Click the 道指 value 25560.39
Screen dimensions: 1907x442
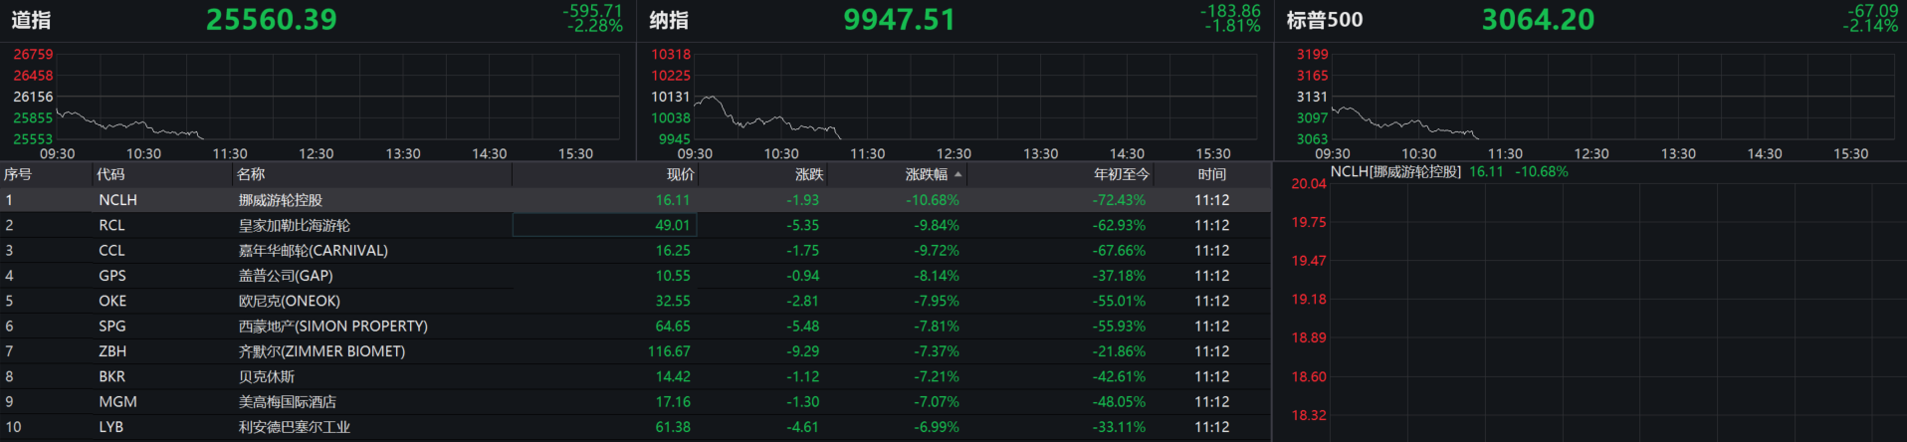tap(272, 20)
